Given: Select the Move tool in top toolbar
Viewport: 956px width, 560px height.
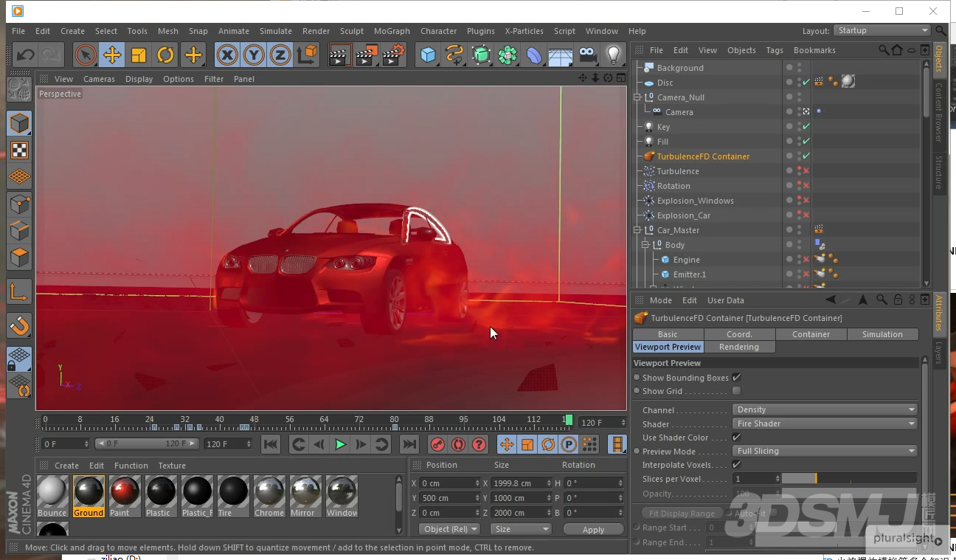Looking at the screenshot, I should click(112, 55).
